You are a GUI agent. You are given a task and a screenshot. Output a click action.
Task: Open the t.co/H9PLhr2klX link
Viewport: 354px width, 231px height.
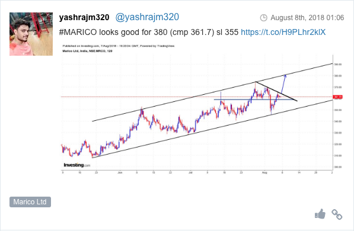click(x=283, y=32)
